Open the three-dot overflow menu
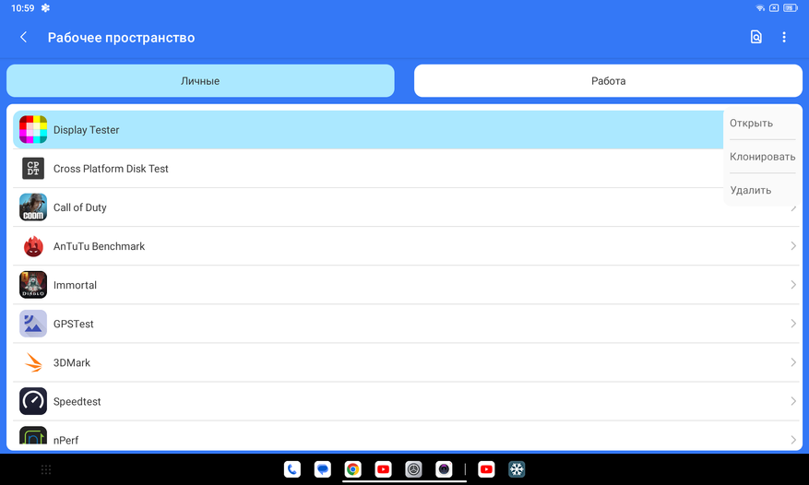809x485 pixels. point(784,37)
